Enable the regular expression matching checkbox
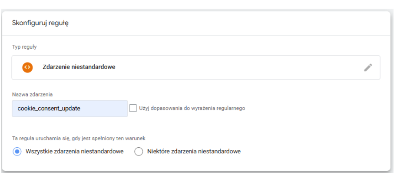 pyautogui.click(x=133, y=108)
